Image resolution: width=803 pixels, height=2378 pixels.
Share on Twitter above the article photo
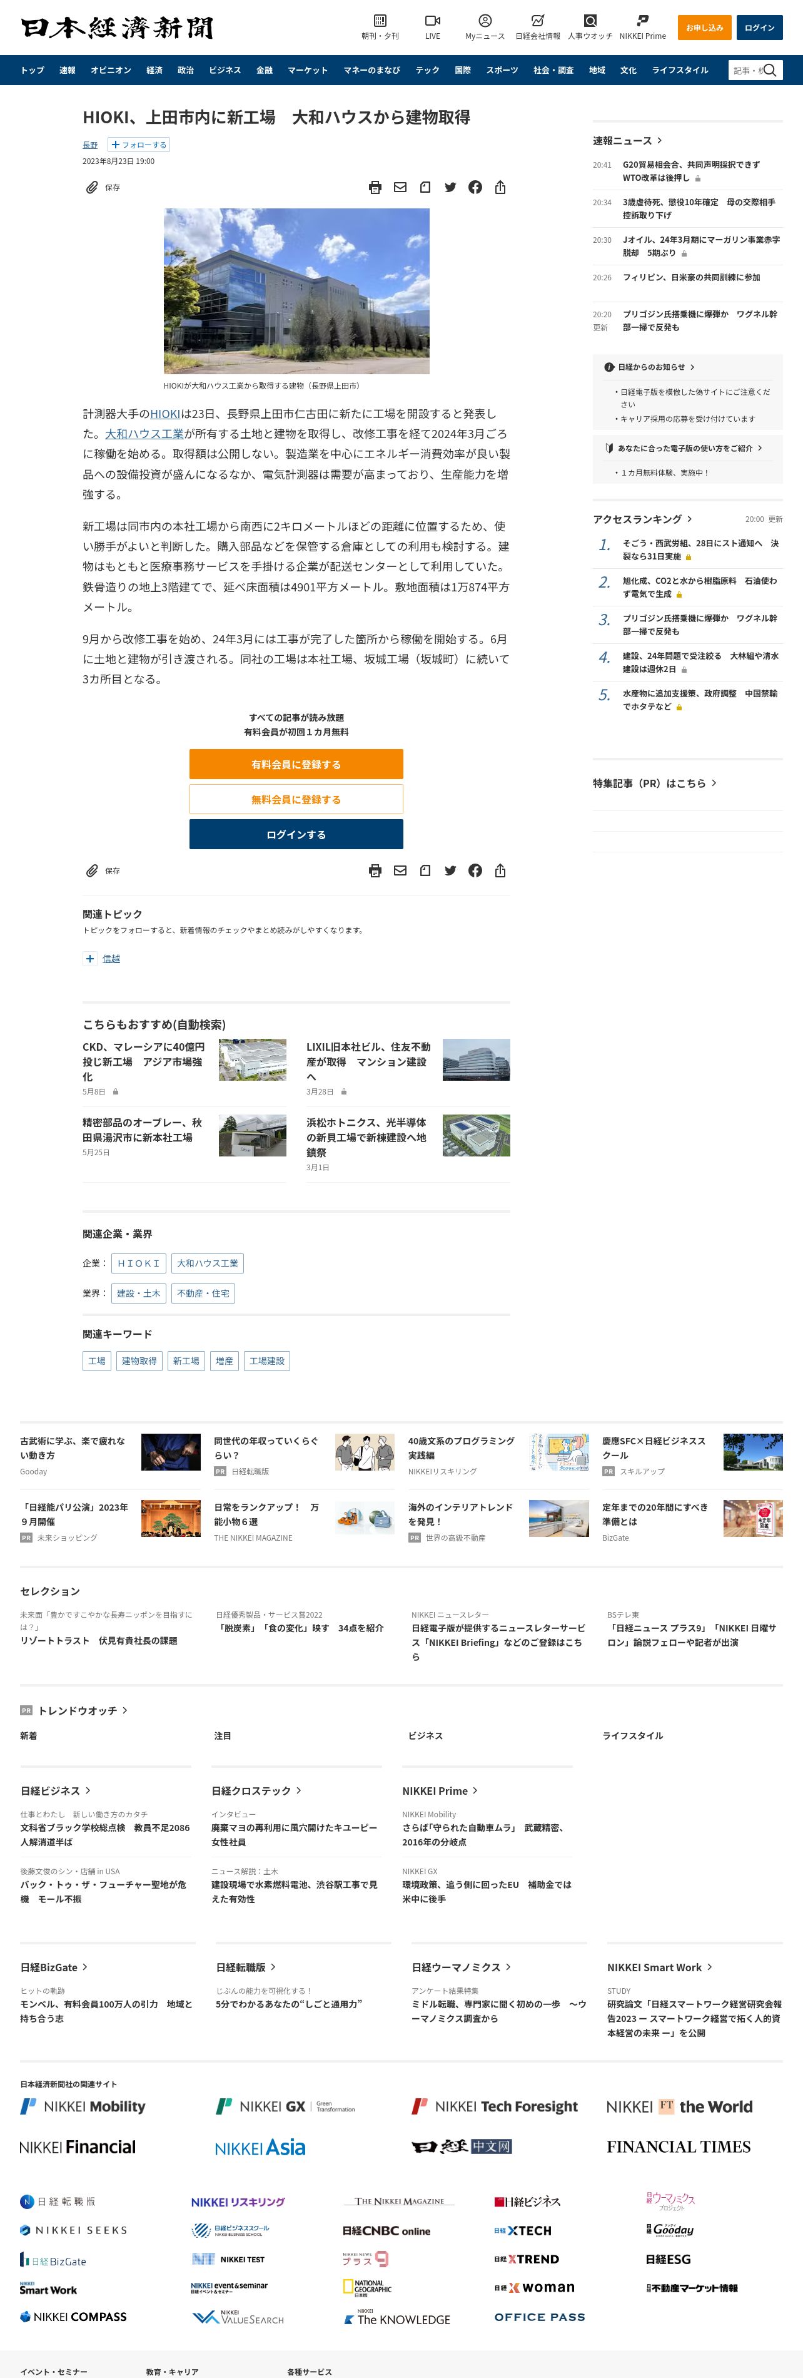[450, 187]
